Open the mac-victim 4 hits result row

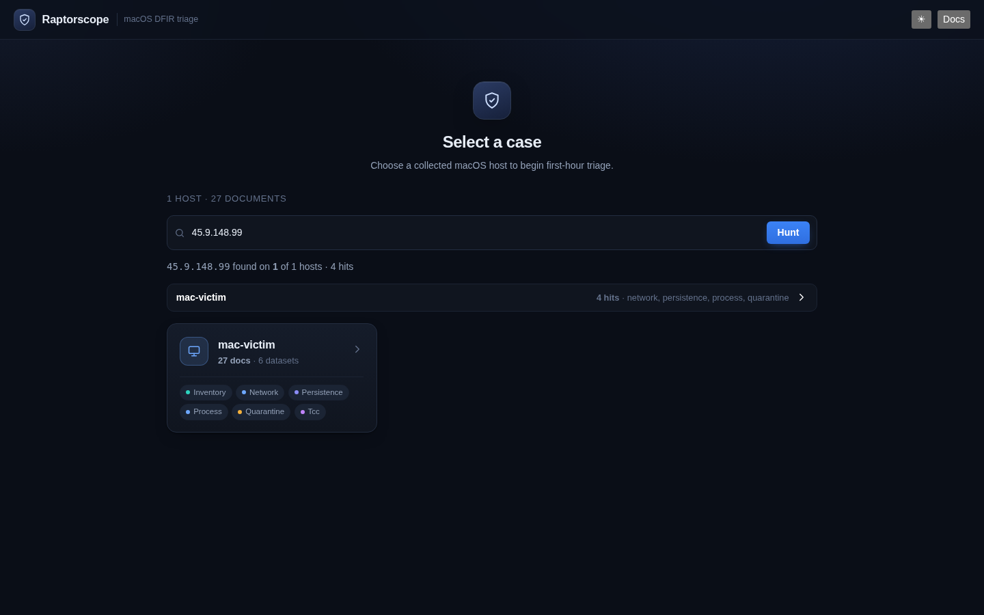coord(492,297)
